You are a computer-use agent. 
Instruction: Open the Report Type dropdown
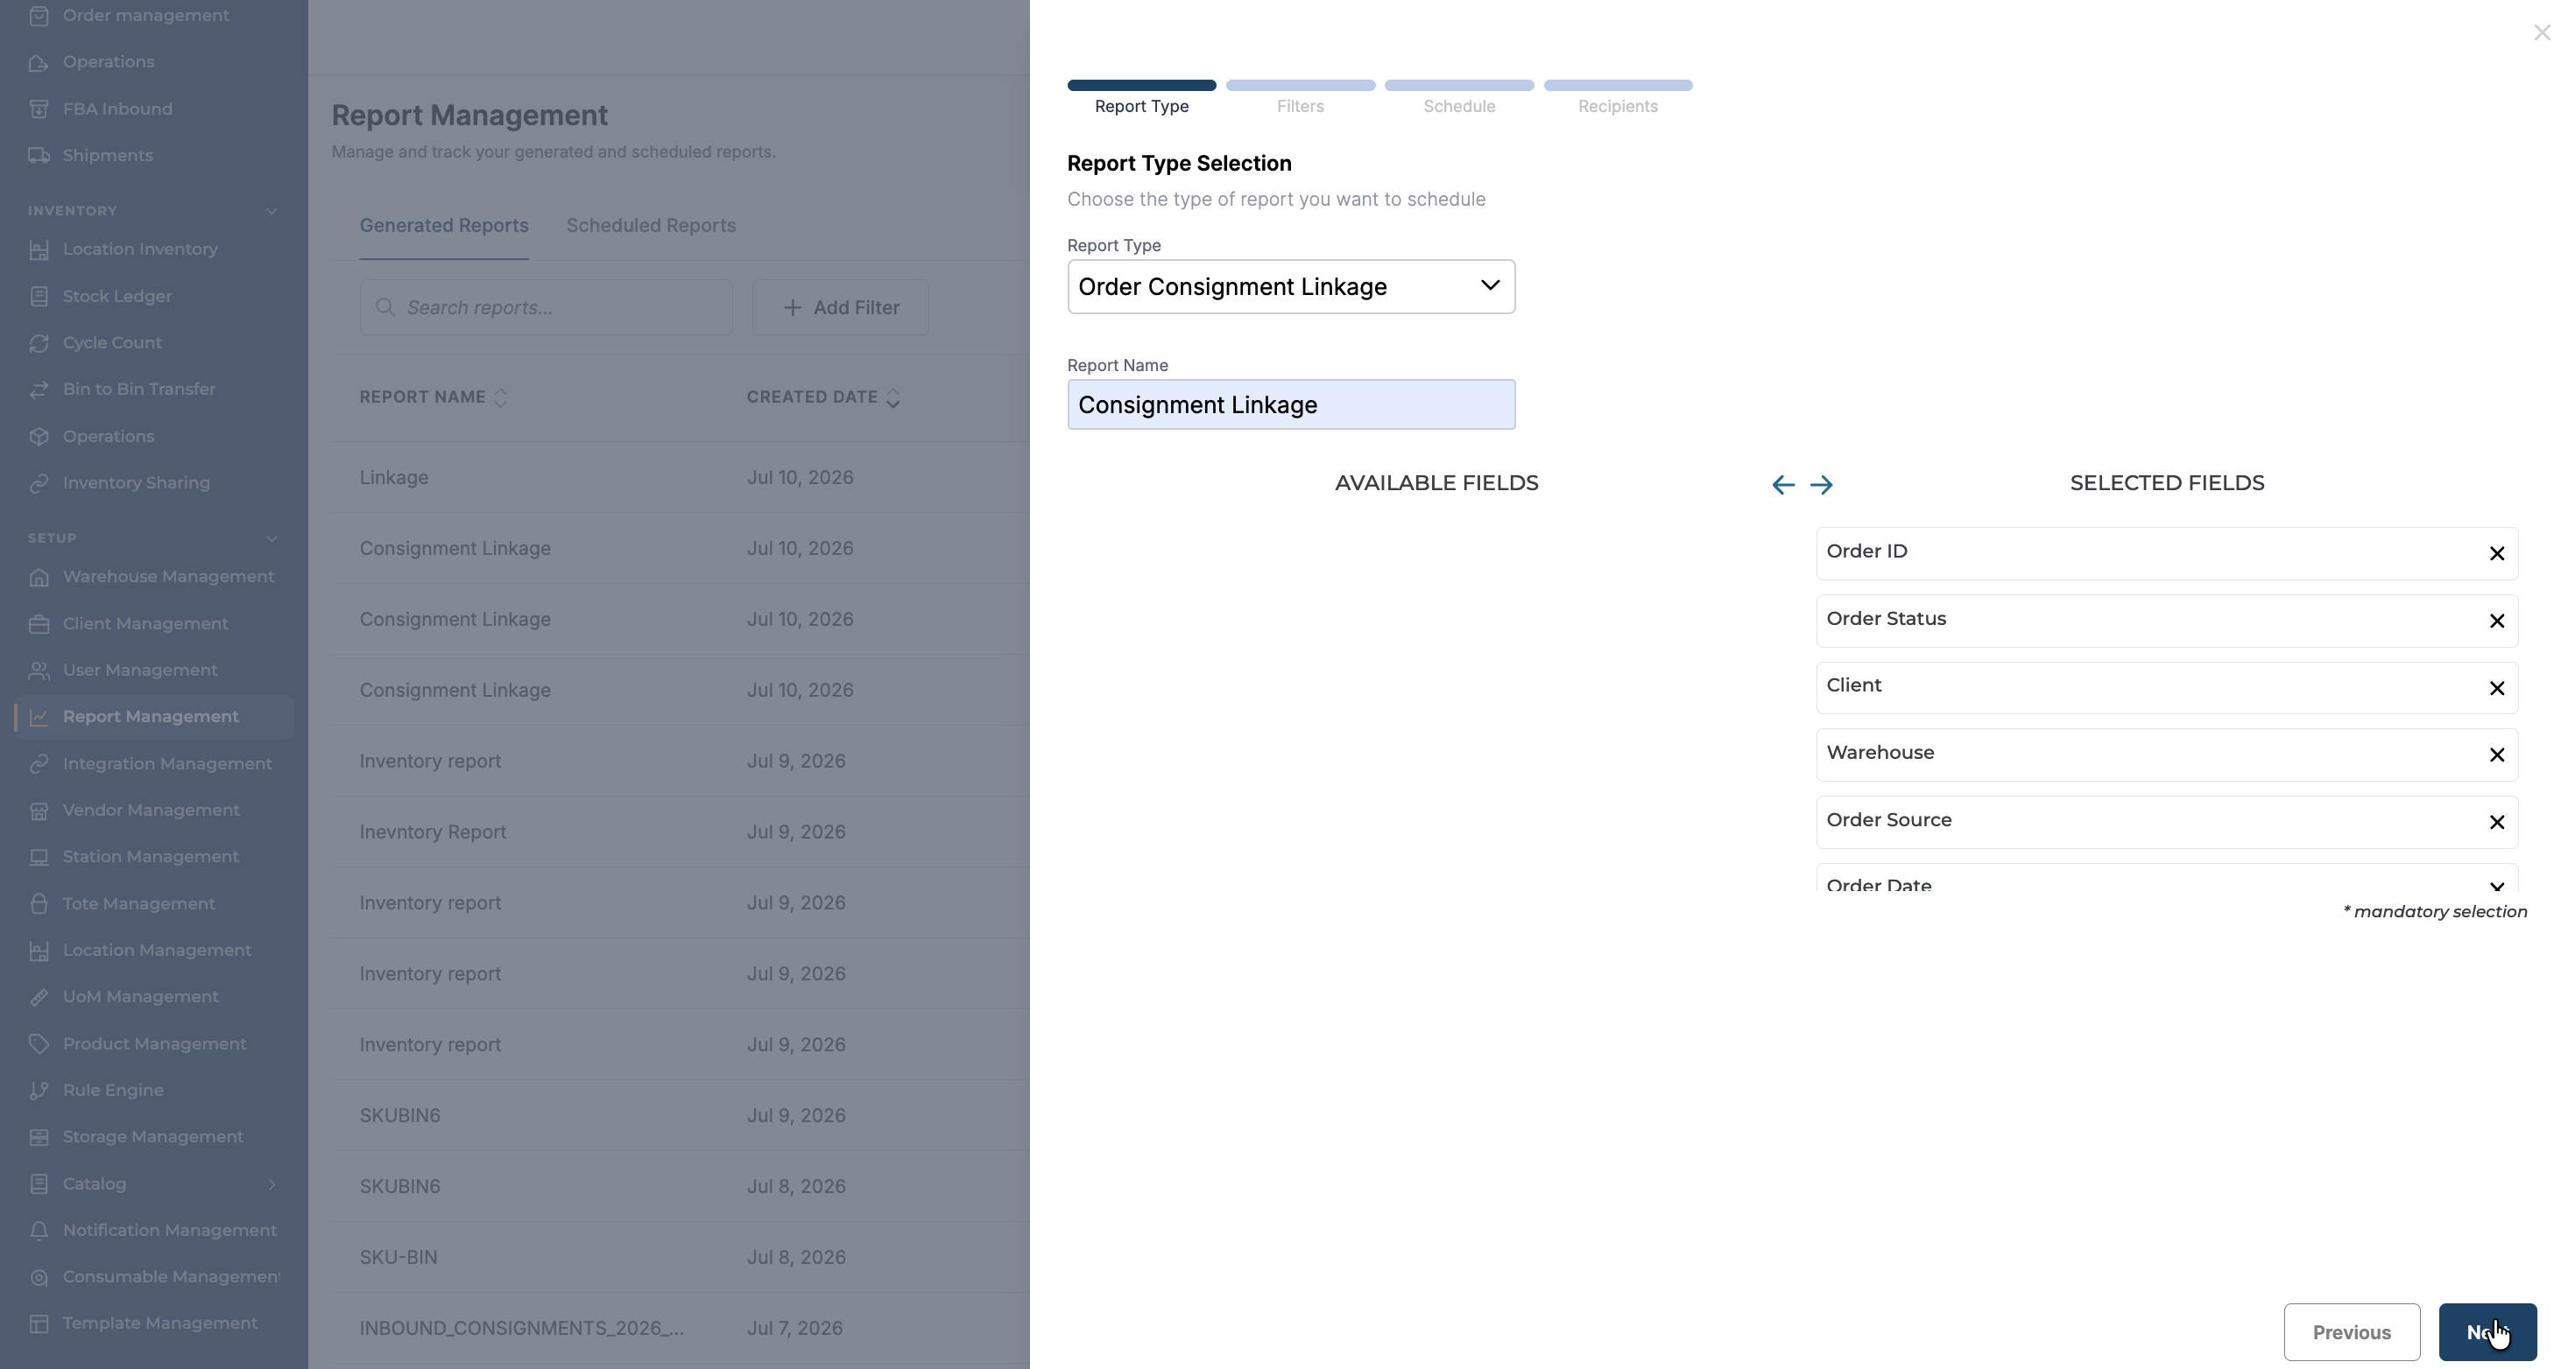pos(1291,287)
